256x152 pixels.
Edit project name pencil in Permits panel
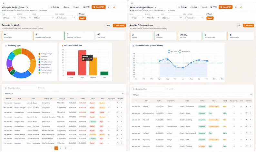pos(27,7)
